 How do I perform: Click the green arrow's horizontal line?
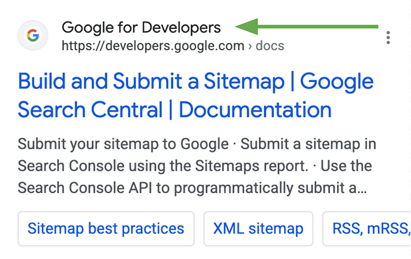click(x=319, y=27)
